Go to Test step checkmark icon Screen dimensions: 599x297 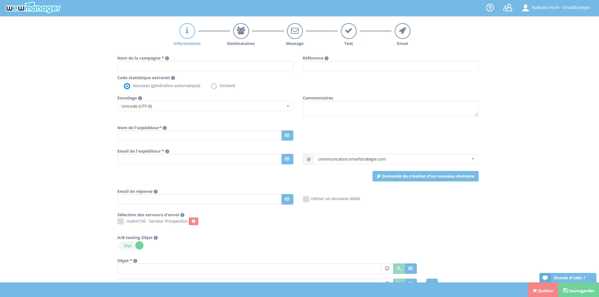(348, 31)
